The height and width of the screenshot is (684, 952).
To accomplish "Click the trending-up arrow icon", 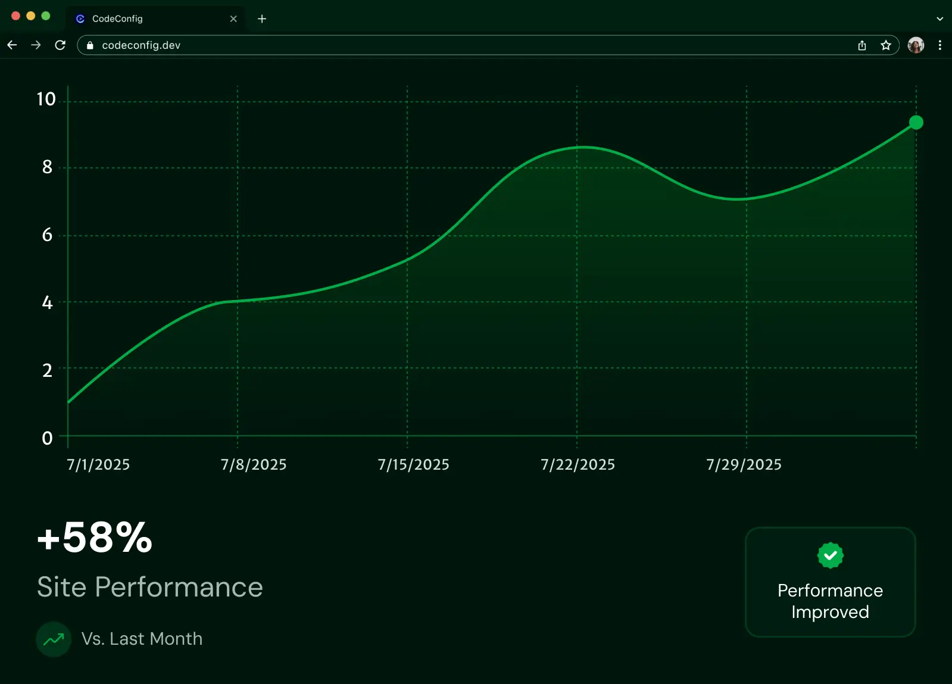I will point(54,639).
